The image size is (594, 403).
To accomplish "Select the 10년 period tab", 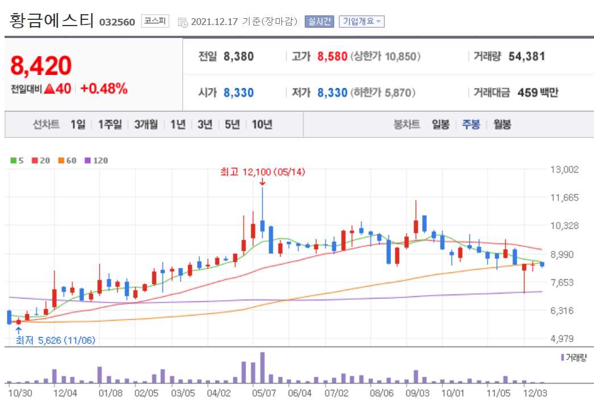I will (260, 124).
